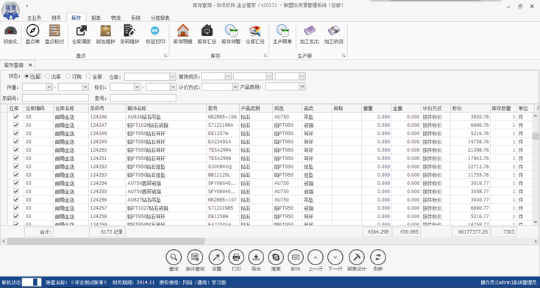Open 盘点校对 stocktake verification
This screenshot has height=288, width=540.
coord(54,35)
